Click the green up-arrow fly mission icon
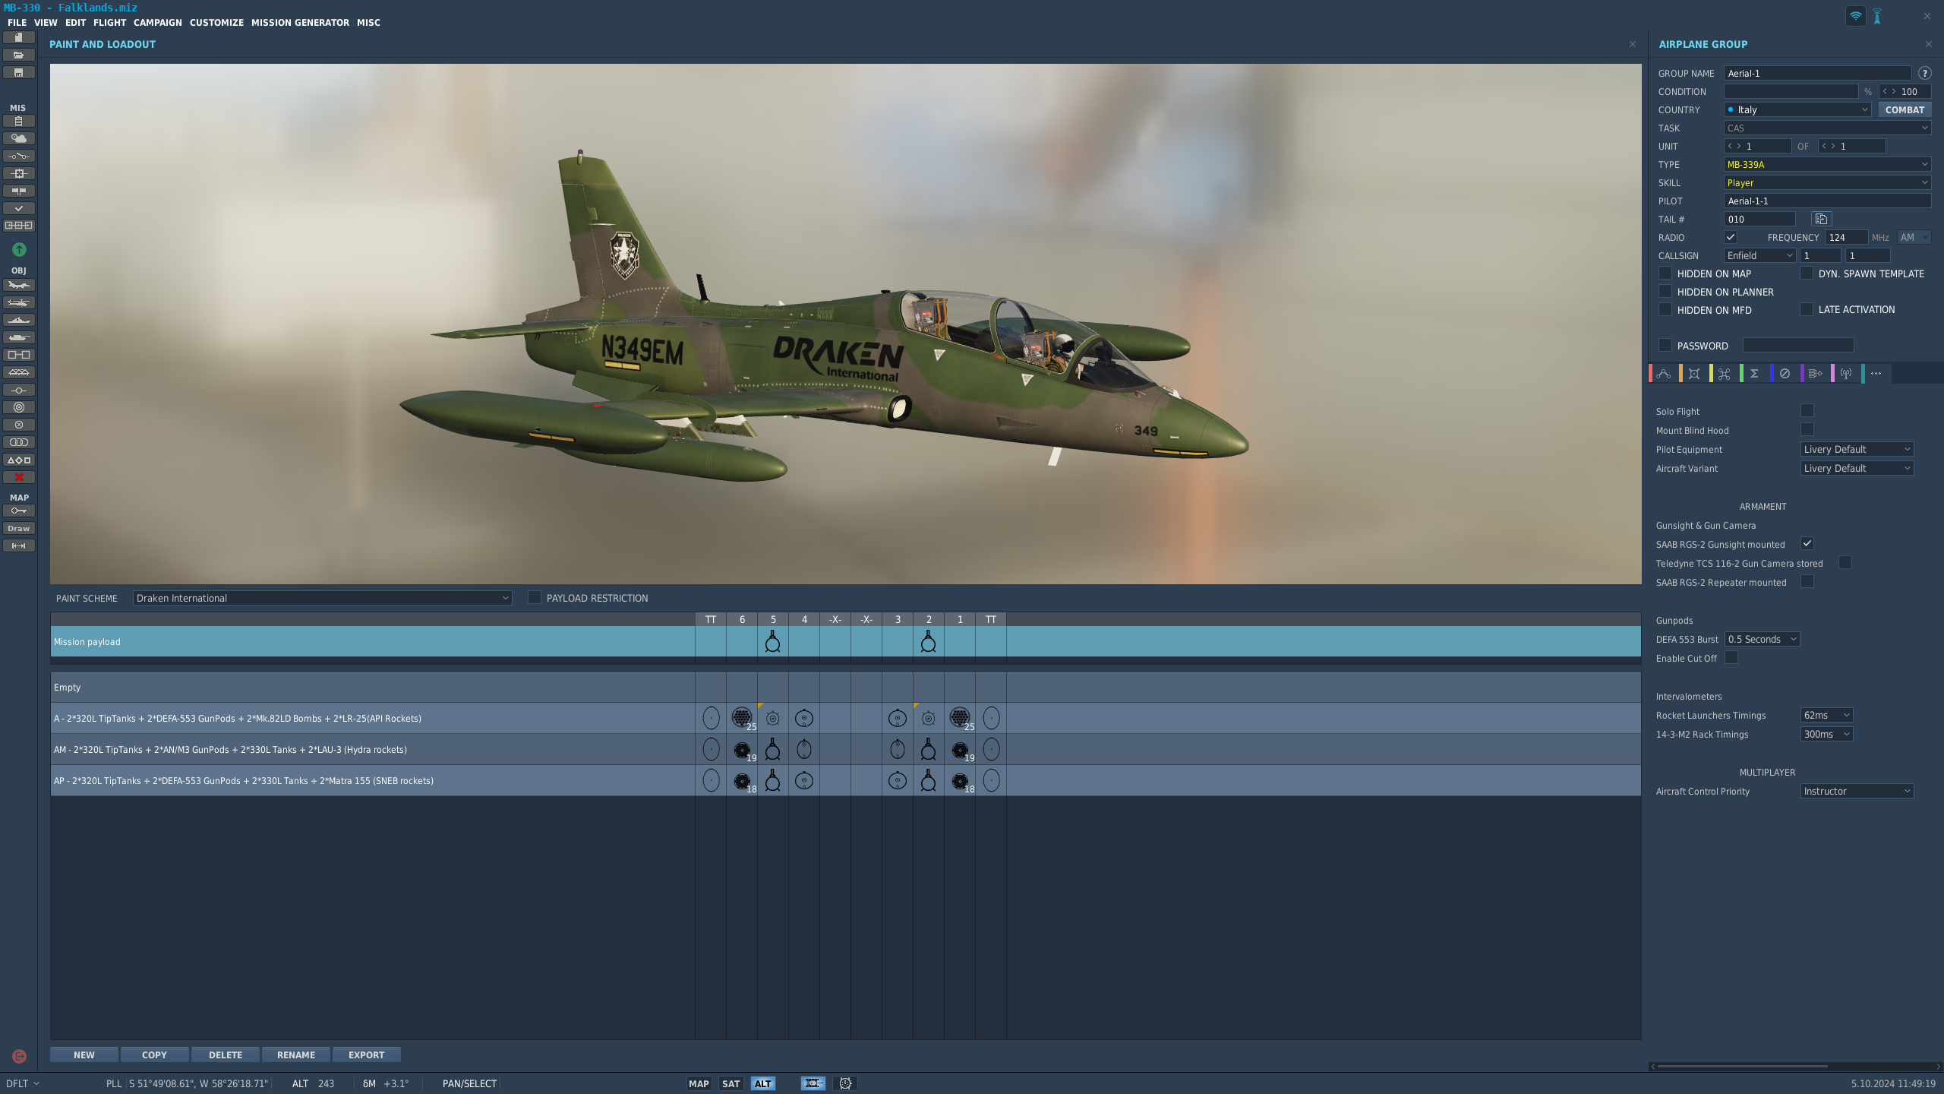This screenshot has height=1094, width=1944. pyautogui.click(x=19, y=249)
